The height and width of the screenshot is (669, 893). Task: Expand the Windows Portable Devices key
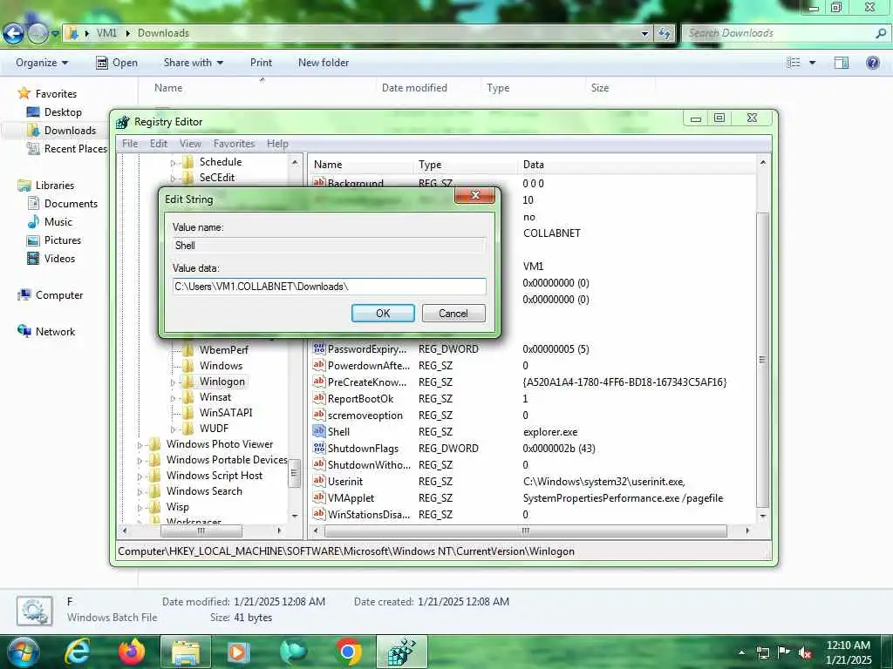pos(140,461)
